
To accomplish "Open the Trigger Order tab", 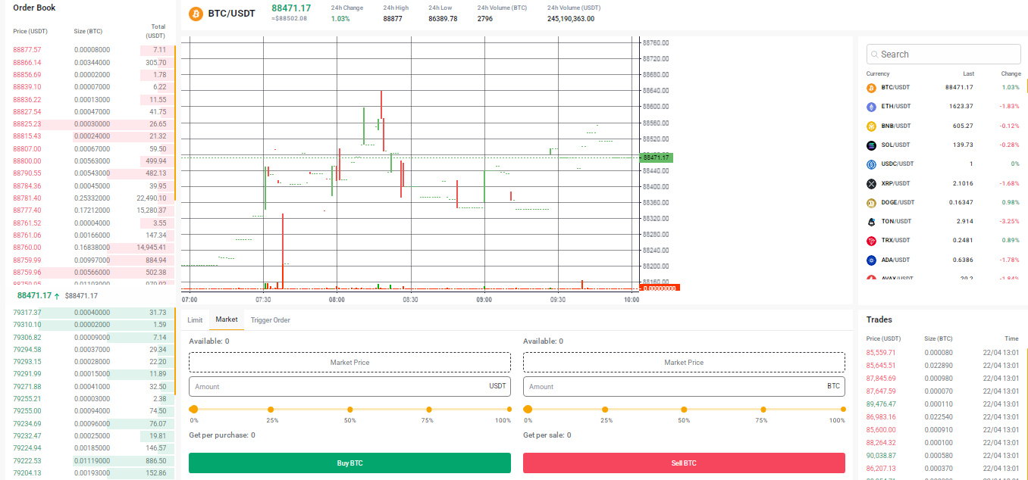I will coord(270,319).
